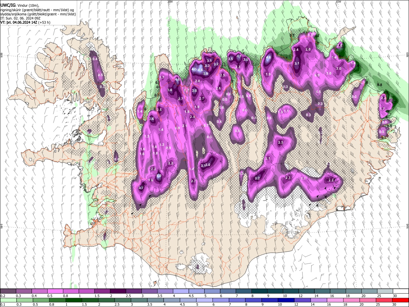This screenshot has height=307, width=409.
Task: Select upper legend swatch between 3 and 3.5
Action: pos(149,291)
